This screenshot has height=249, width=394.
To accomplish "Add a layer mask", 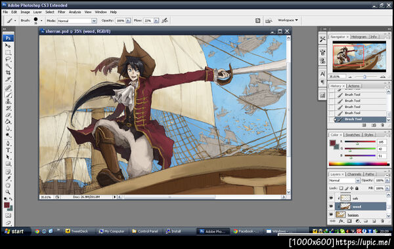I will pos(349,221).
